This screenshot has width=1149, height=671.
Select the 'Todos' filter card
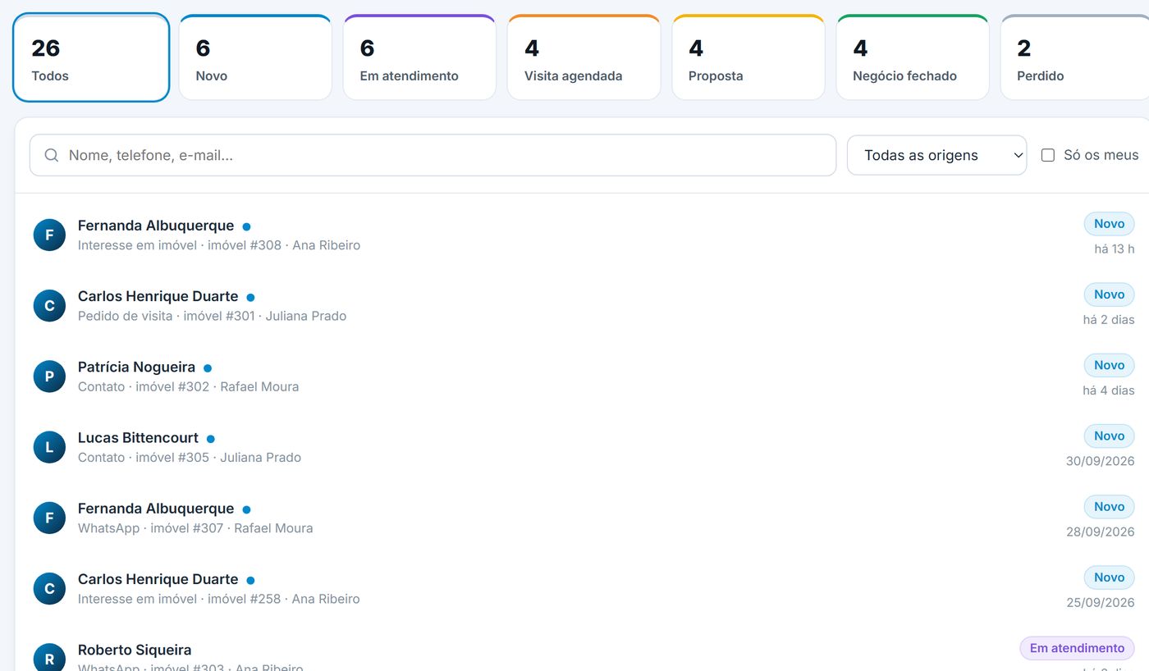[x=91, y=57]
